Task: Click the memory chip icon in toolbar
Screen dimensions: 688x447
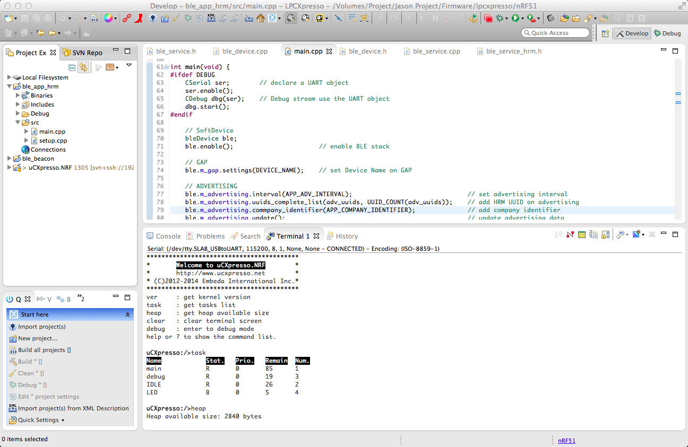Action: tap(551, 18)
